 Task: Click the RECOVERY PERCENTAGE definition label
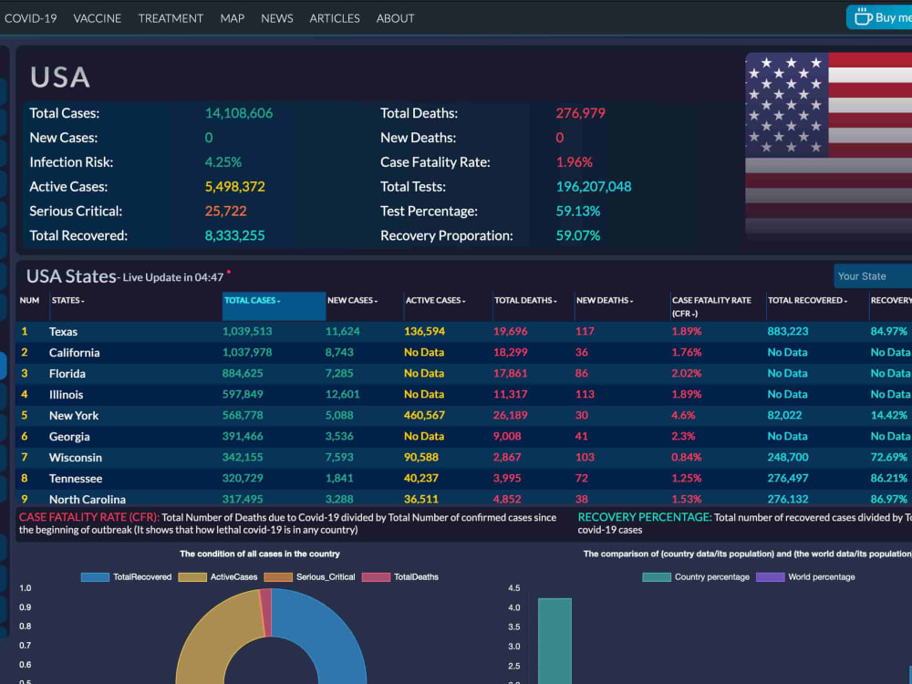[x=645, y=517]
